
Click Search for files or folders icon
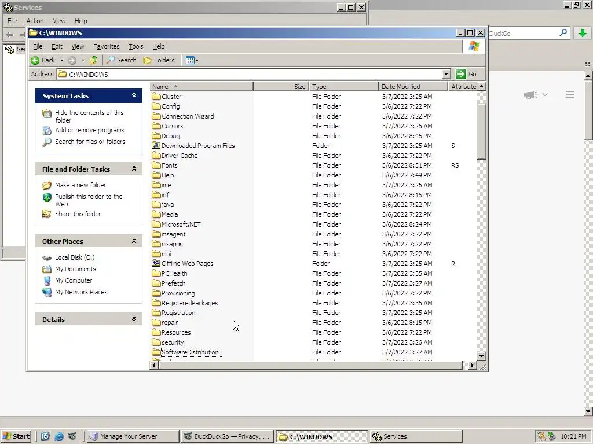click(47, 142)
